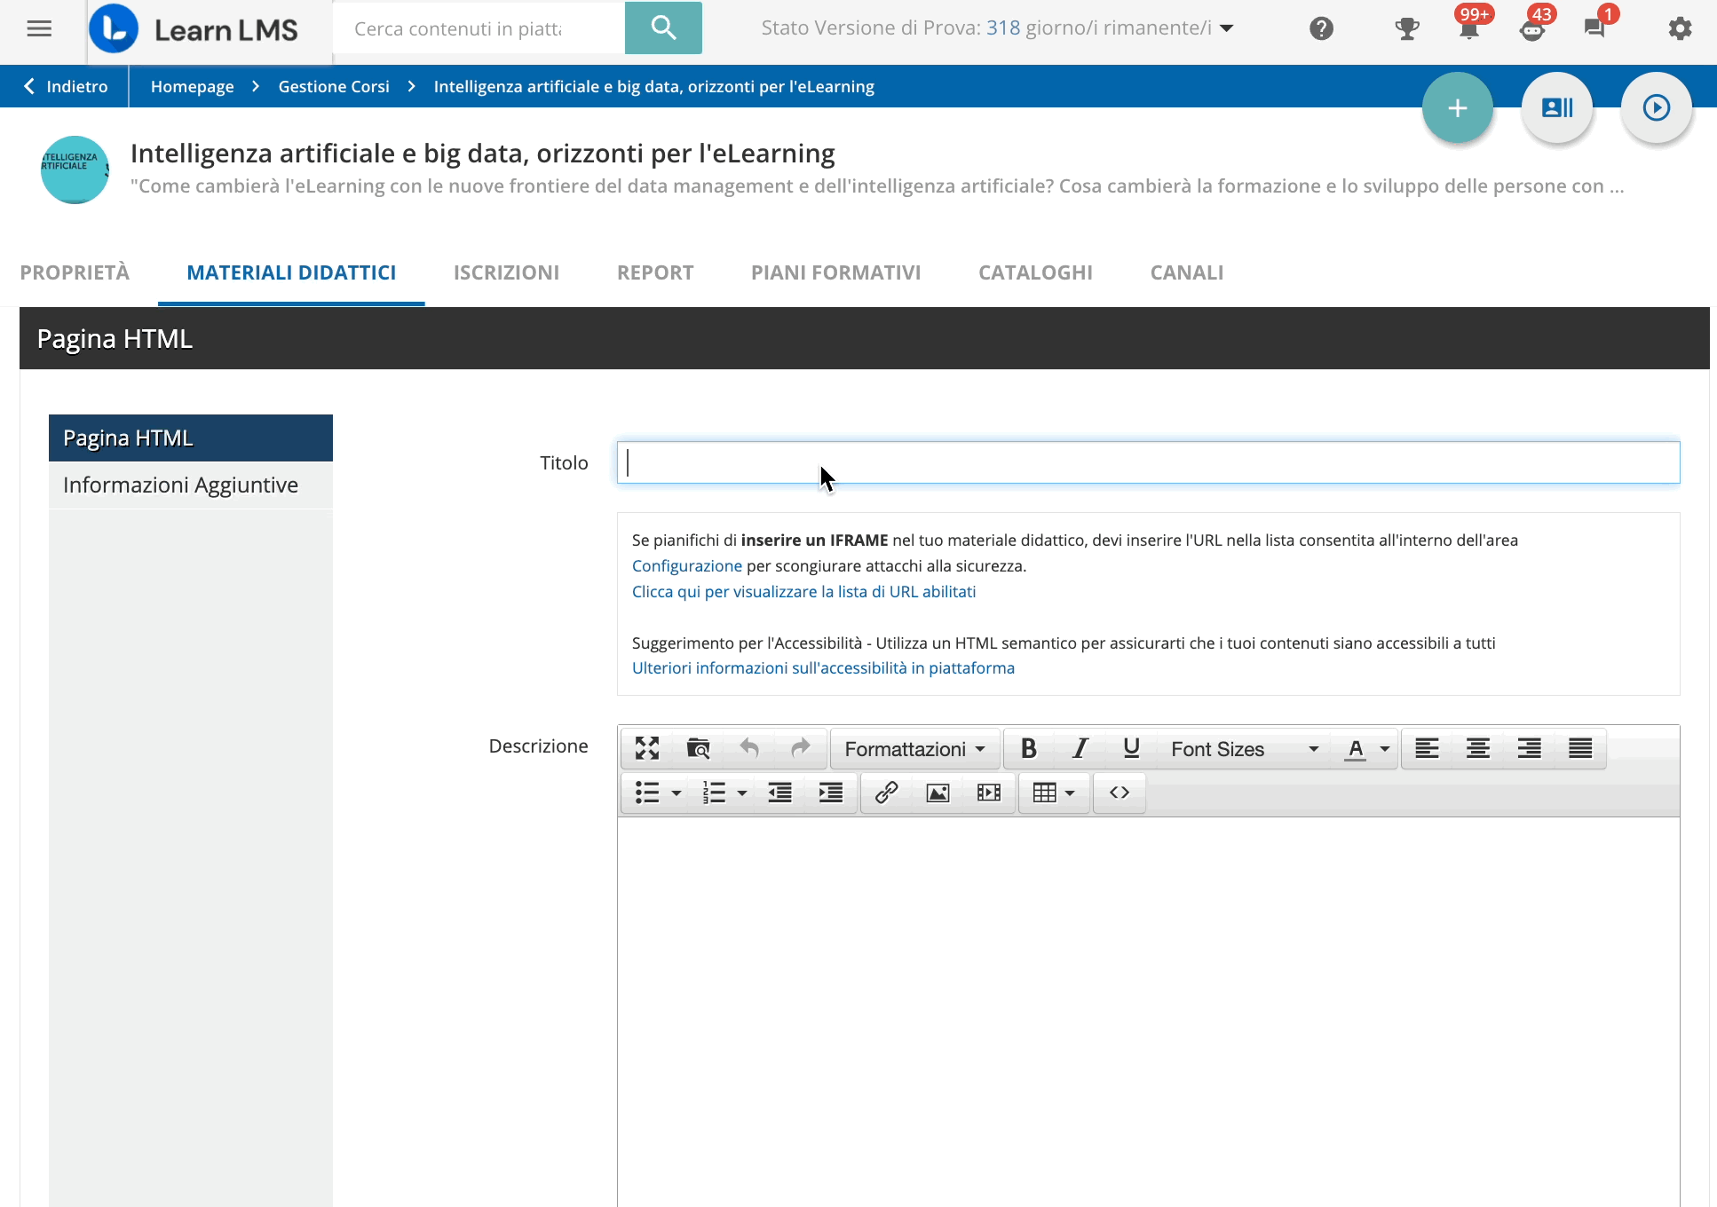The width and height of the screenshot is (1717, 1207).
Task: Open the gamification trophy panel
Action: [1407, 28]
